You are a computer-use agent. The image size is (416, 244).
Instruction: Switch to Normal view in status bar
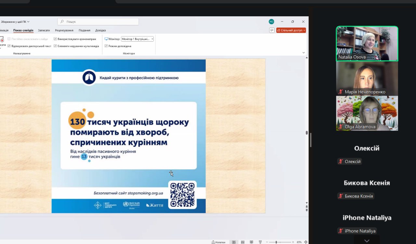234,242
